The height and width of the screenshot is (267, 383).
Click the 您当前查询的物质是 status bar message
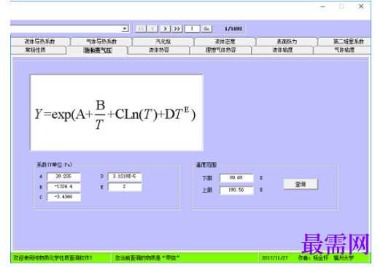(x=147, y=258)
